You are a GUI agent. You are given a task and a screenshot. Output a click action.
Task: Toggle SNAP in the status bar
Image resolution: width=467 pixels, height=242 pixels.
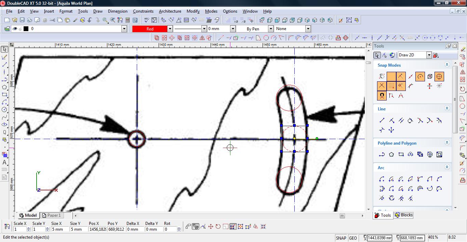click(341, 238)
